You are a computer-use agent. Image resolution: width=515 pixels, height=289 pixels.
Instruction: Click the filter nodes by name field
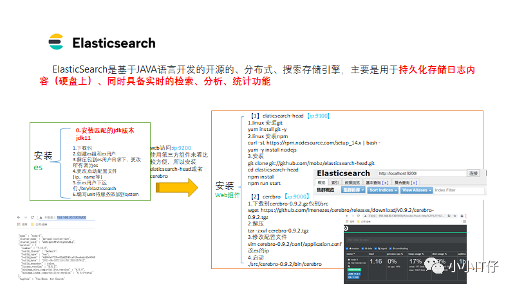pyautogui.click(x=406, y=240)
